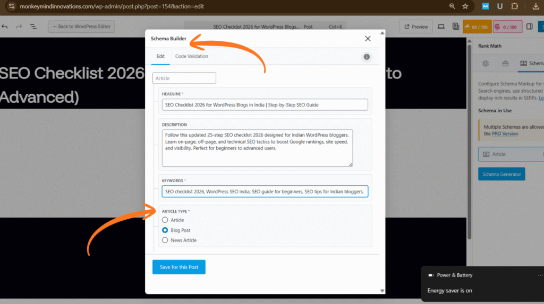Expand the Article schema in use item

[510, 154]
